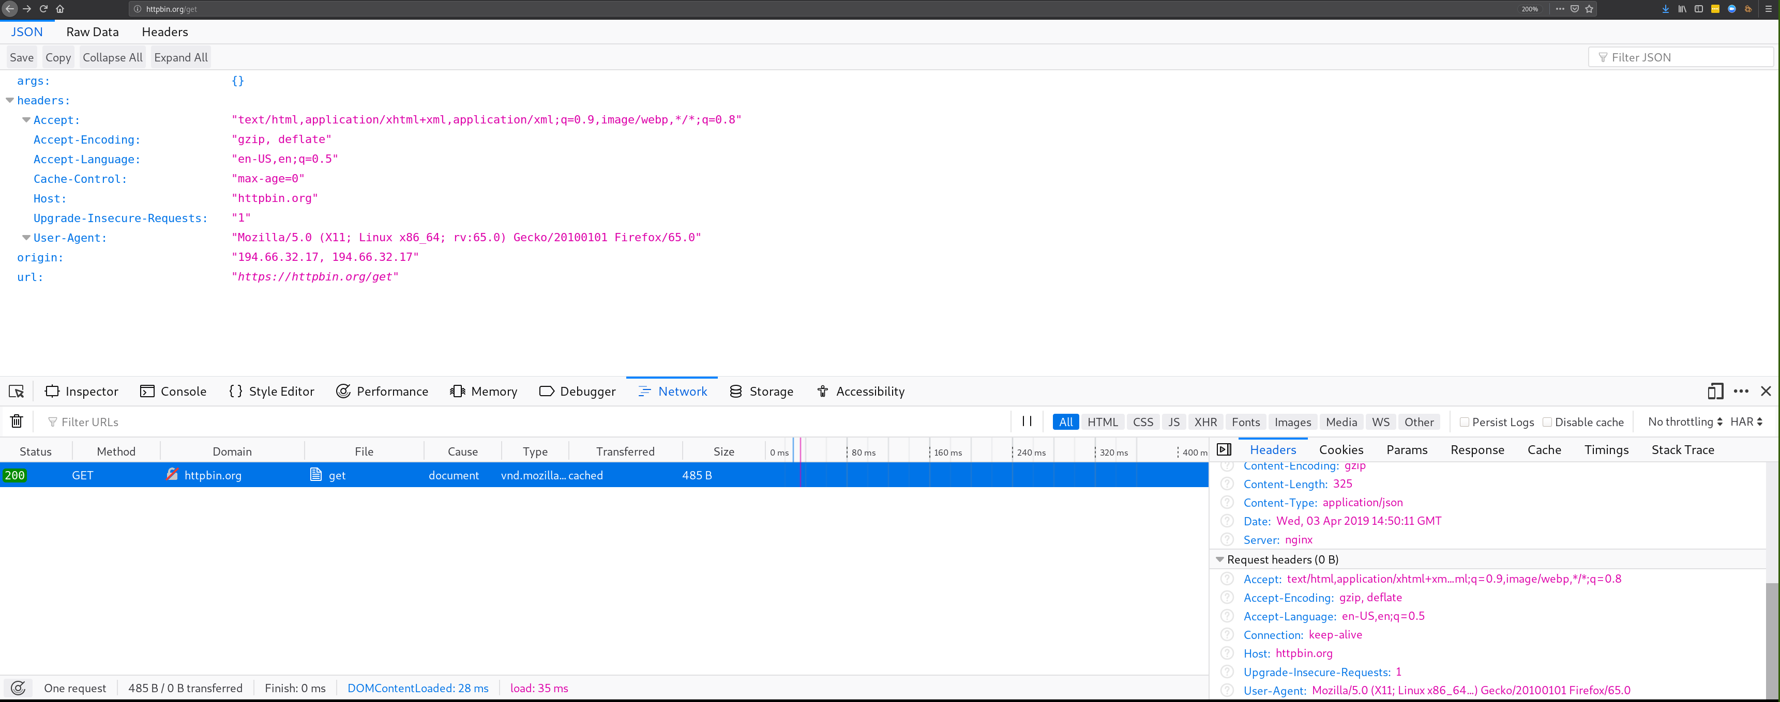Pause network recording with pause icon
This screenshot has height=702, width=1780.
1027,421
